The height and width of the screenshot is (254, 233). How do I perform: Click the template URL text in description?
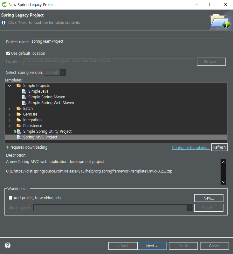point(89,171)
